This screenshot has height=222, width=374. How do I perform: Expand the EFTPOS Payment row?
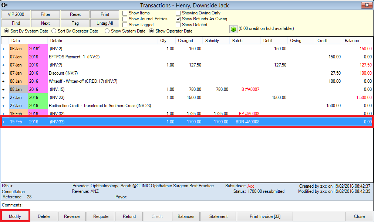tap(3, 57)
